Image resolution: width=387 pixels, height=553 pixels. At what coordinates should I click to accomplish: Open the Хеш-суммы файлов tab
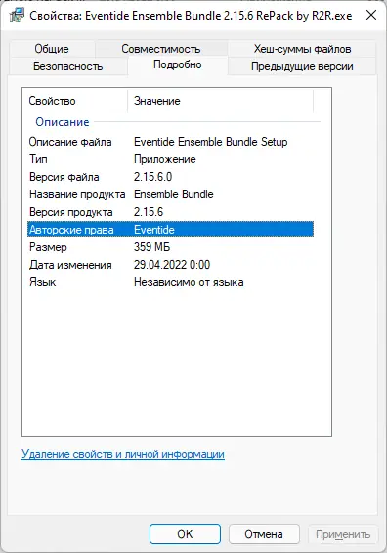[x=302, y=48]
